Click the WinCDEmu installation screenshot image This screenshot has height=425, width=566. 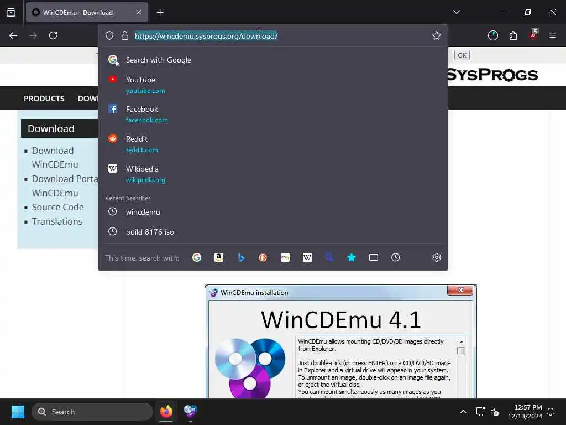pyautogui.click(x=340, y=342)
